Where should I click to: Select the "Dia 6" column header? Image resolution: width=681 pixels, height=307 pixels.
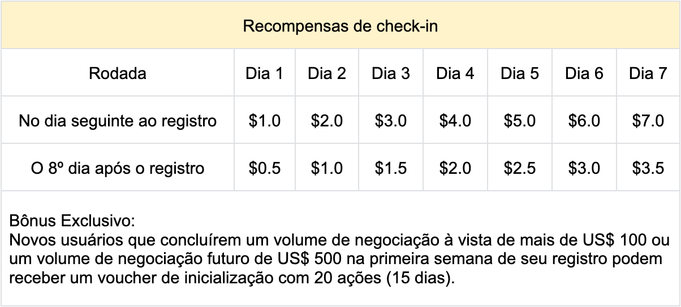pos(584,73)
